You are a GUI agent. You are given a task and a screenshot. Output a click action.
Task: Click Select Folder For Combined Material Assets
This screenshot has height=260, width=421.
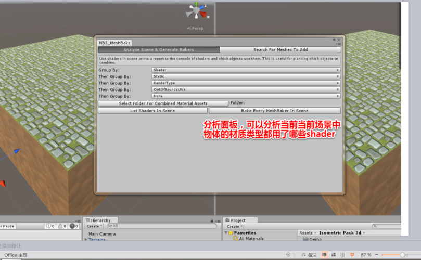point(163,103)
